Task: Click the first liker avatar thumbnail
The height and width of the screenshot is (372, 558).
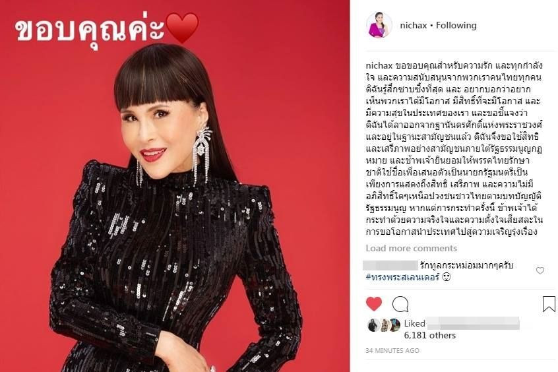Action: pos(374,325)
